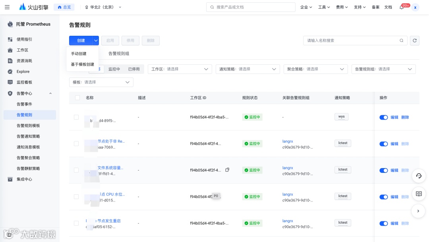The height and width of the screenshot is (242, 429).
Task: Switch to the 告警规则组 tab
Action: (119, 53)
